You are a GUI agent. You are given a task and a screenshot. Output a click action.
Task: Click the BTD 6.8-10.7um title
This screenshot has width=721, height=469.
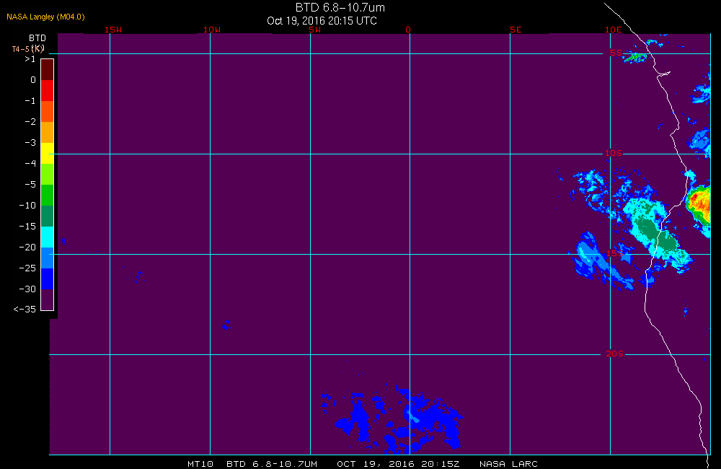340,7
